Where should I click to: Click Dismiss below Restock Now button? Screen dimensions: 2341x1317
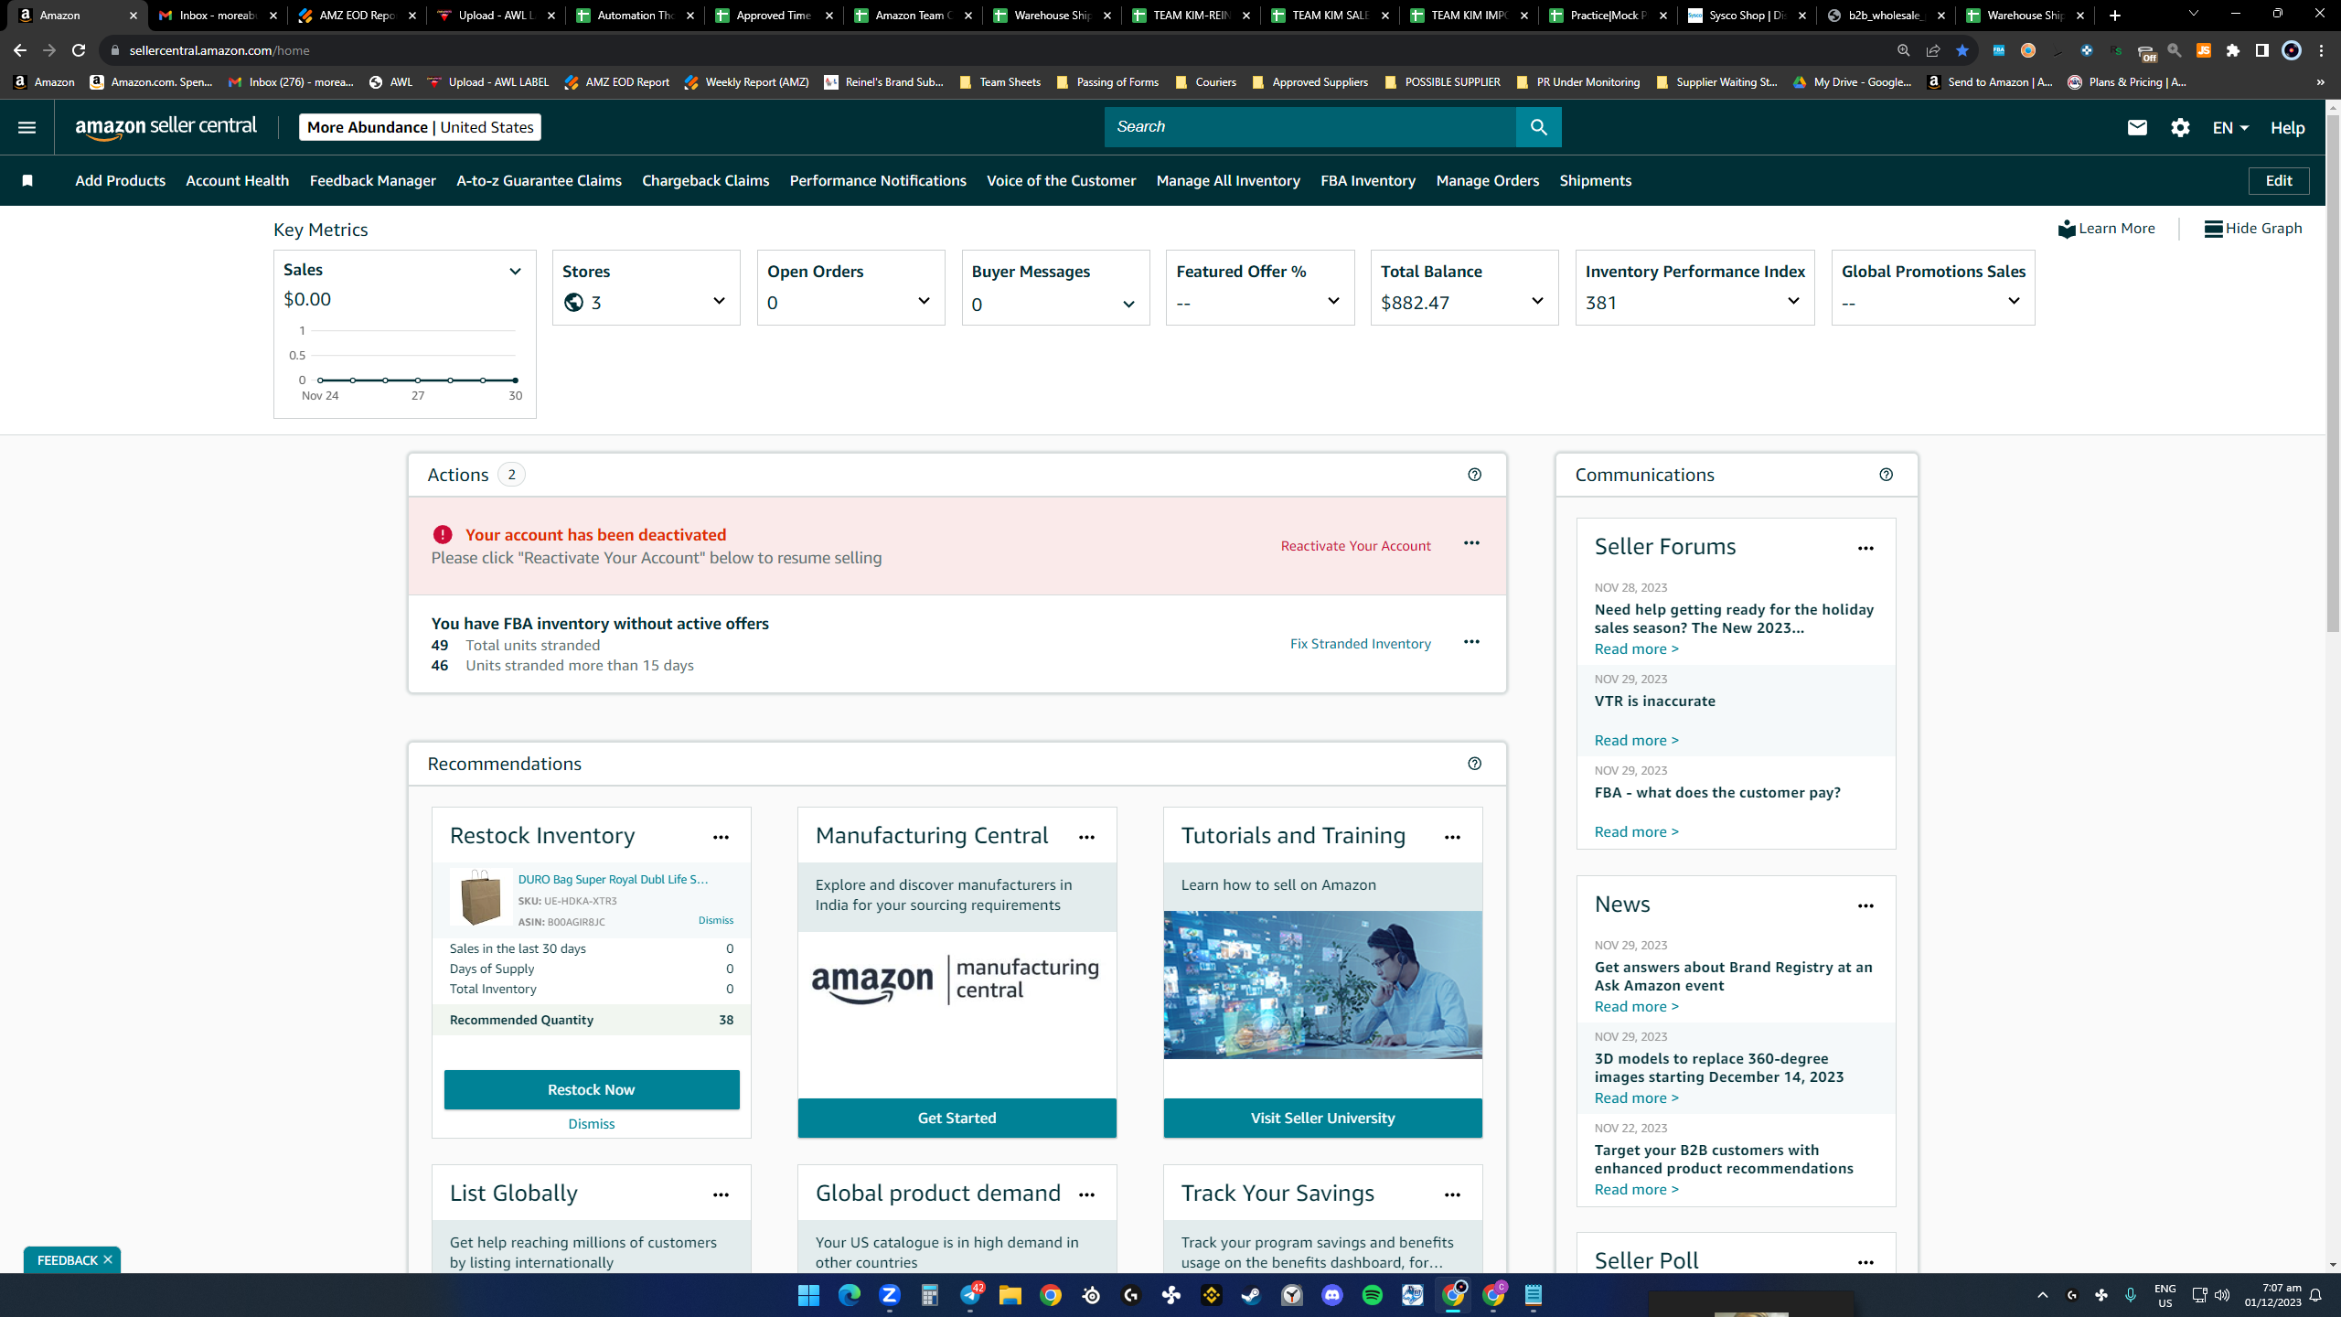[x=591, y=1124]
